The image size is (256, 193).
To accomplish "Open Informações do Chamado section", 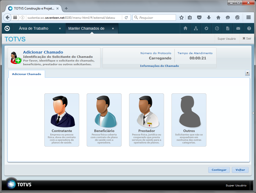I will (x=159, y=66).
